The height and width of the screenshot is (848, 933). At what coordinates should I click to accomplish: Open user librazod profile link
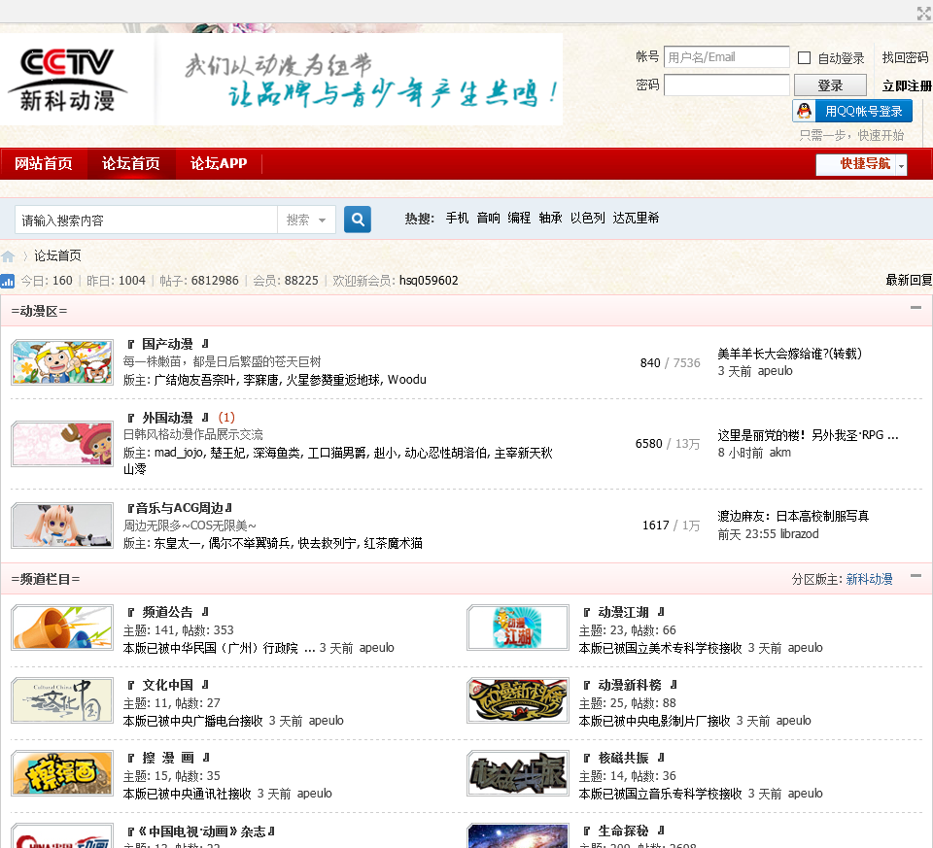click(799, 534)
